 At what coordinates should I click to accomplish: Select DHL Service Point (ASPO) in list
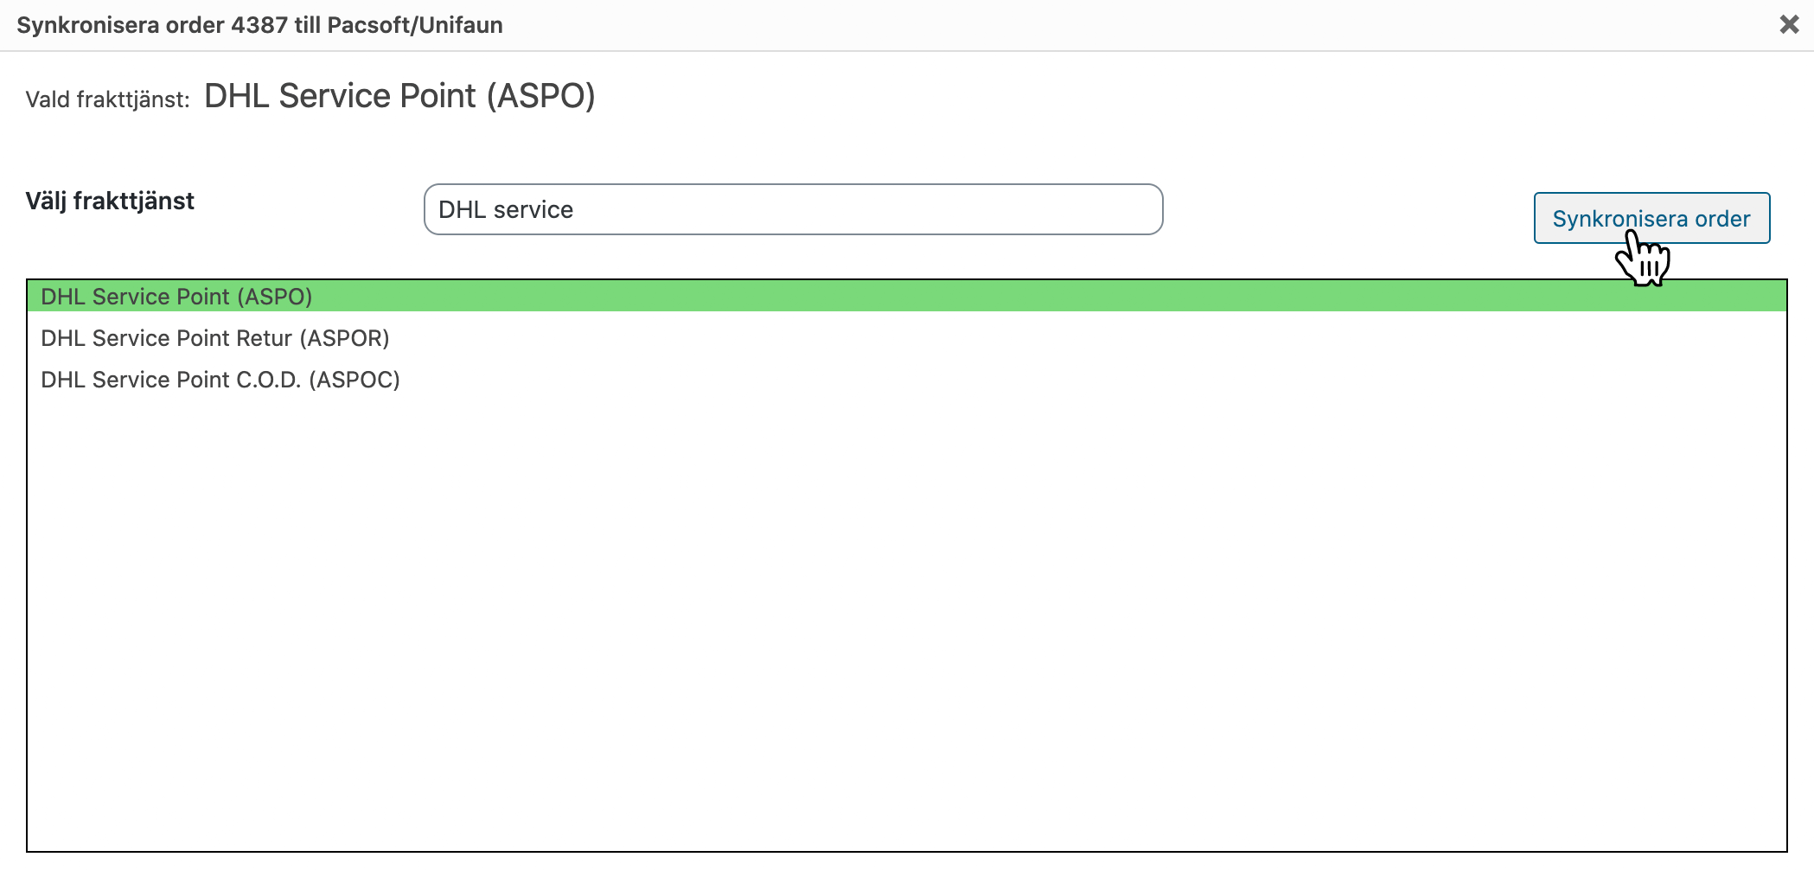click(176, 297)
